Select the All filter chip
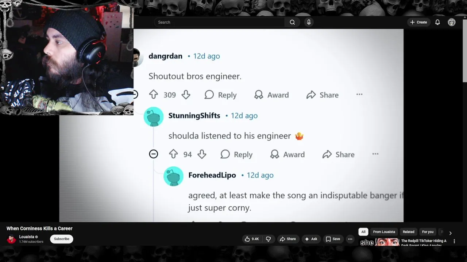Screen dimensions: 467x262 [363, 232]
